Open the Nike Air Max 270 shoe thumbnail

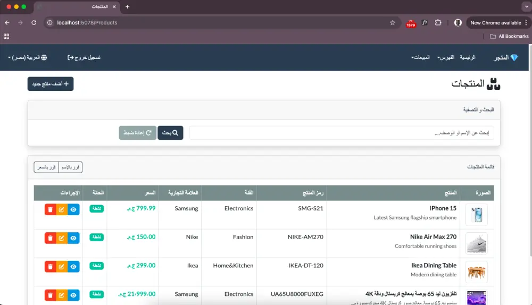click(x=477, y=243)
